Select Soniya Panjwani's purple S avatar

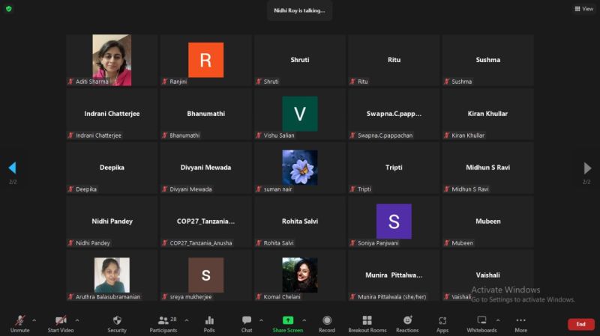point(394,222)
